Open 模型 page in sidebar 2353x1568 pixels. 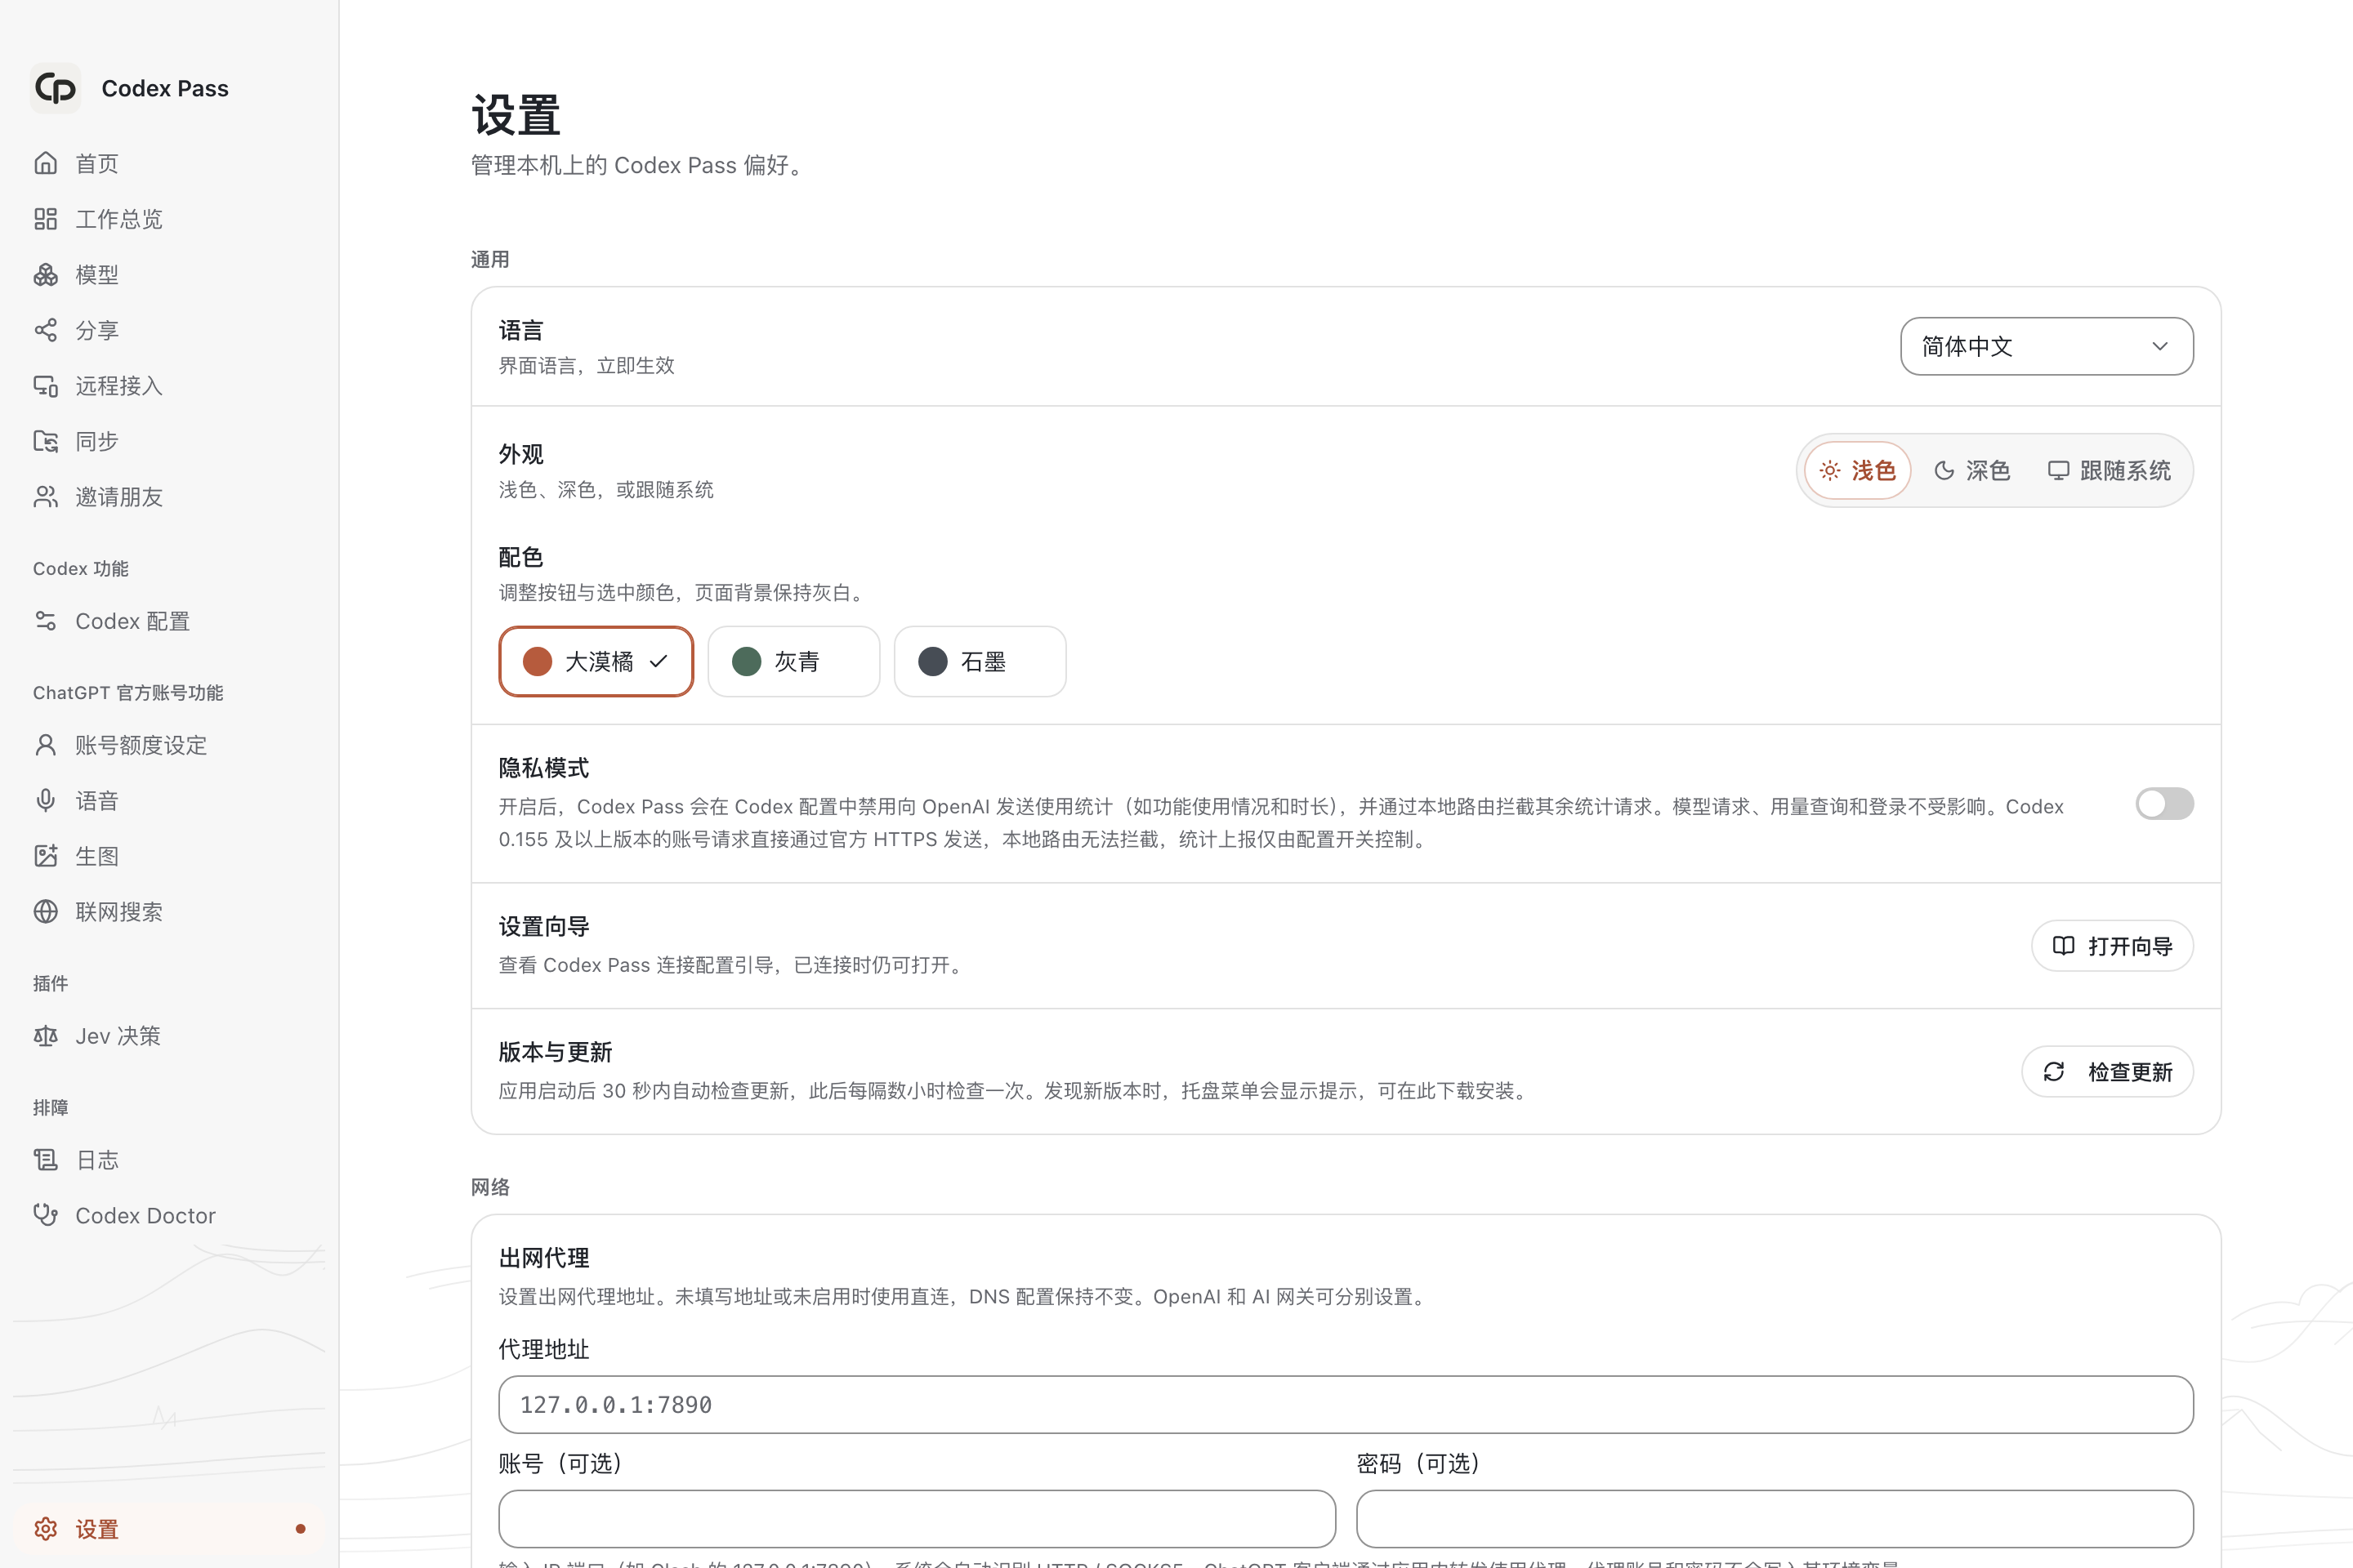coord(170,274)
